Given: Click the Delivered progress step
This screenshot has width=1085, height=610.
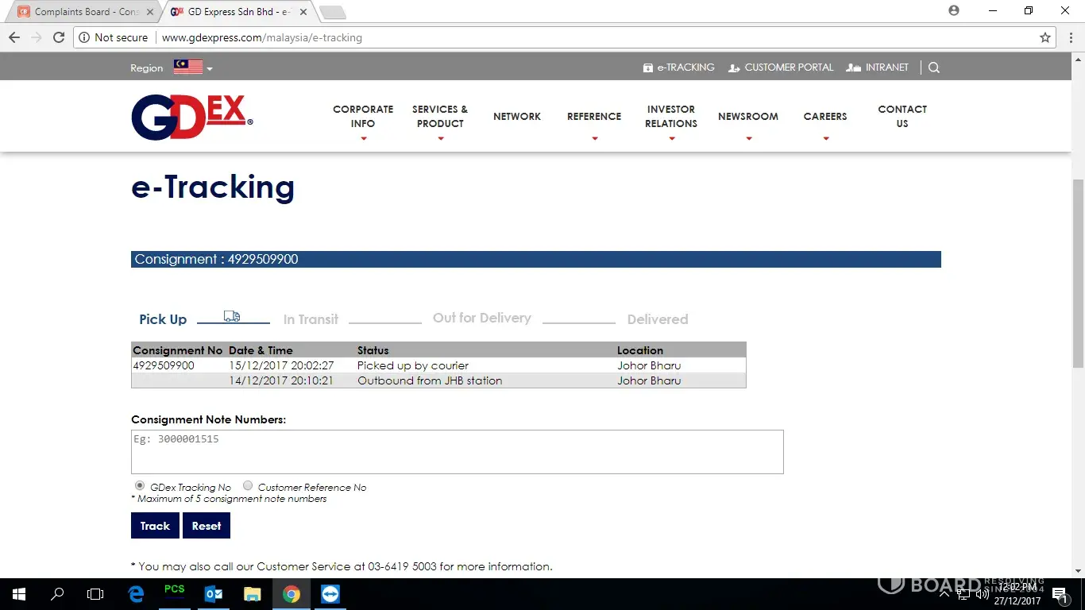Looking at the screenshot, I should [658, 319].
